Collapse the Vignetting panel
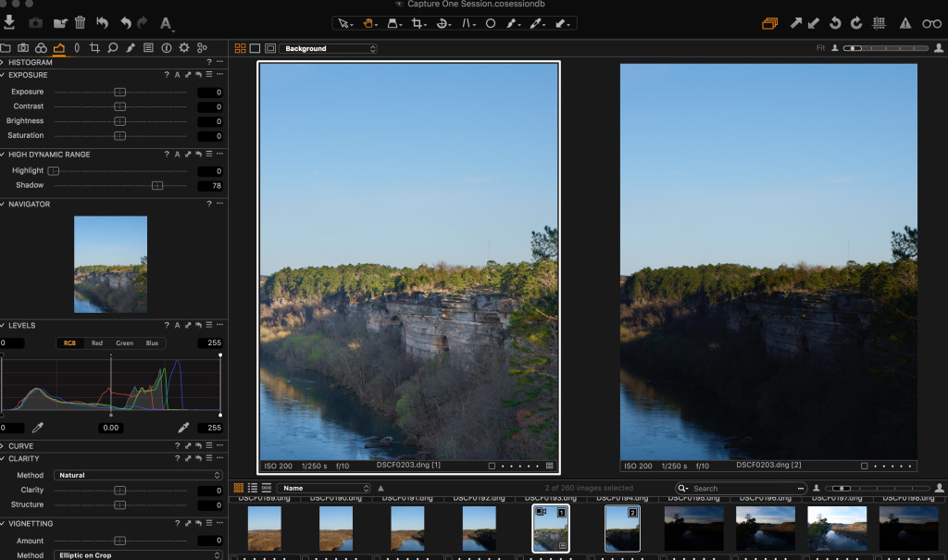948x560 pixels. coord(3,524)
